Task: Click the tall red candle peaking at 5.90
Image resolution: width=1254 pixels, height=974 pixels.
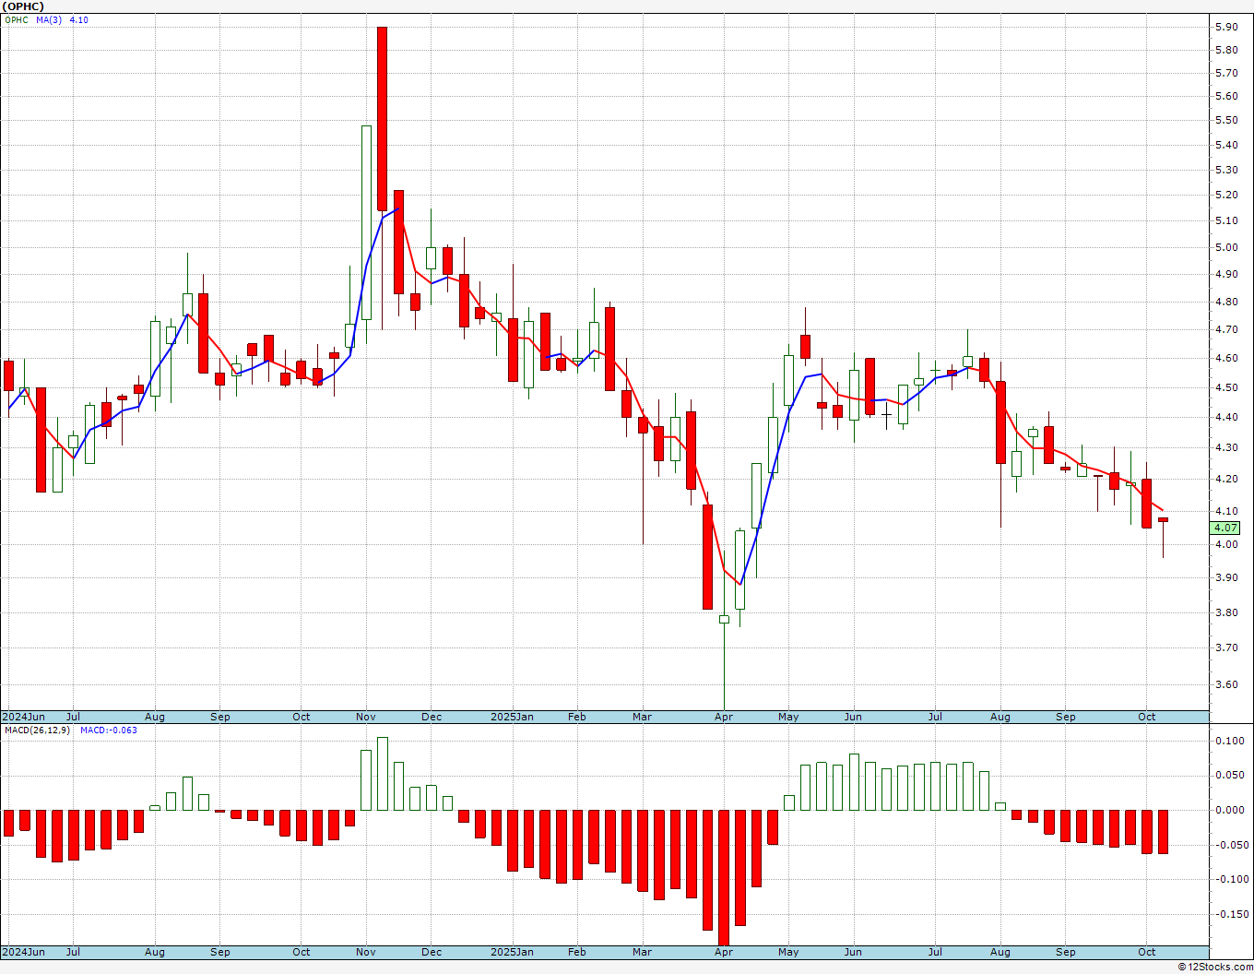Action: (382, 118)
